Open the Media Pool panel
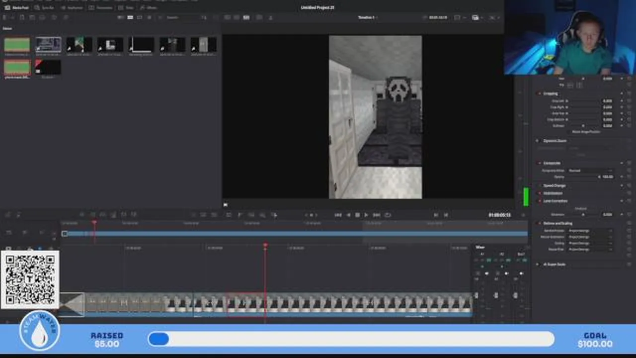This screenshot has height=358, width=636. (16, 8)
